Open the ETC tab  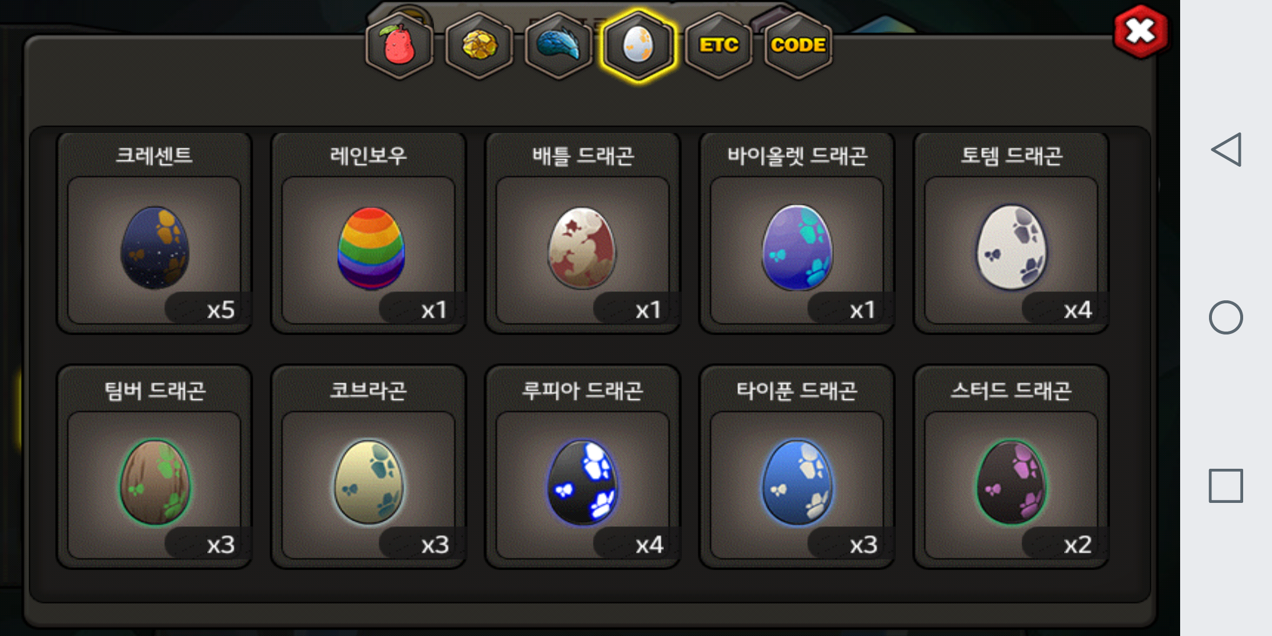[x=718, y=45]
